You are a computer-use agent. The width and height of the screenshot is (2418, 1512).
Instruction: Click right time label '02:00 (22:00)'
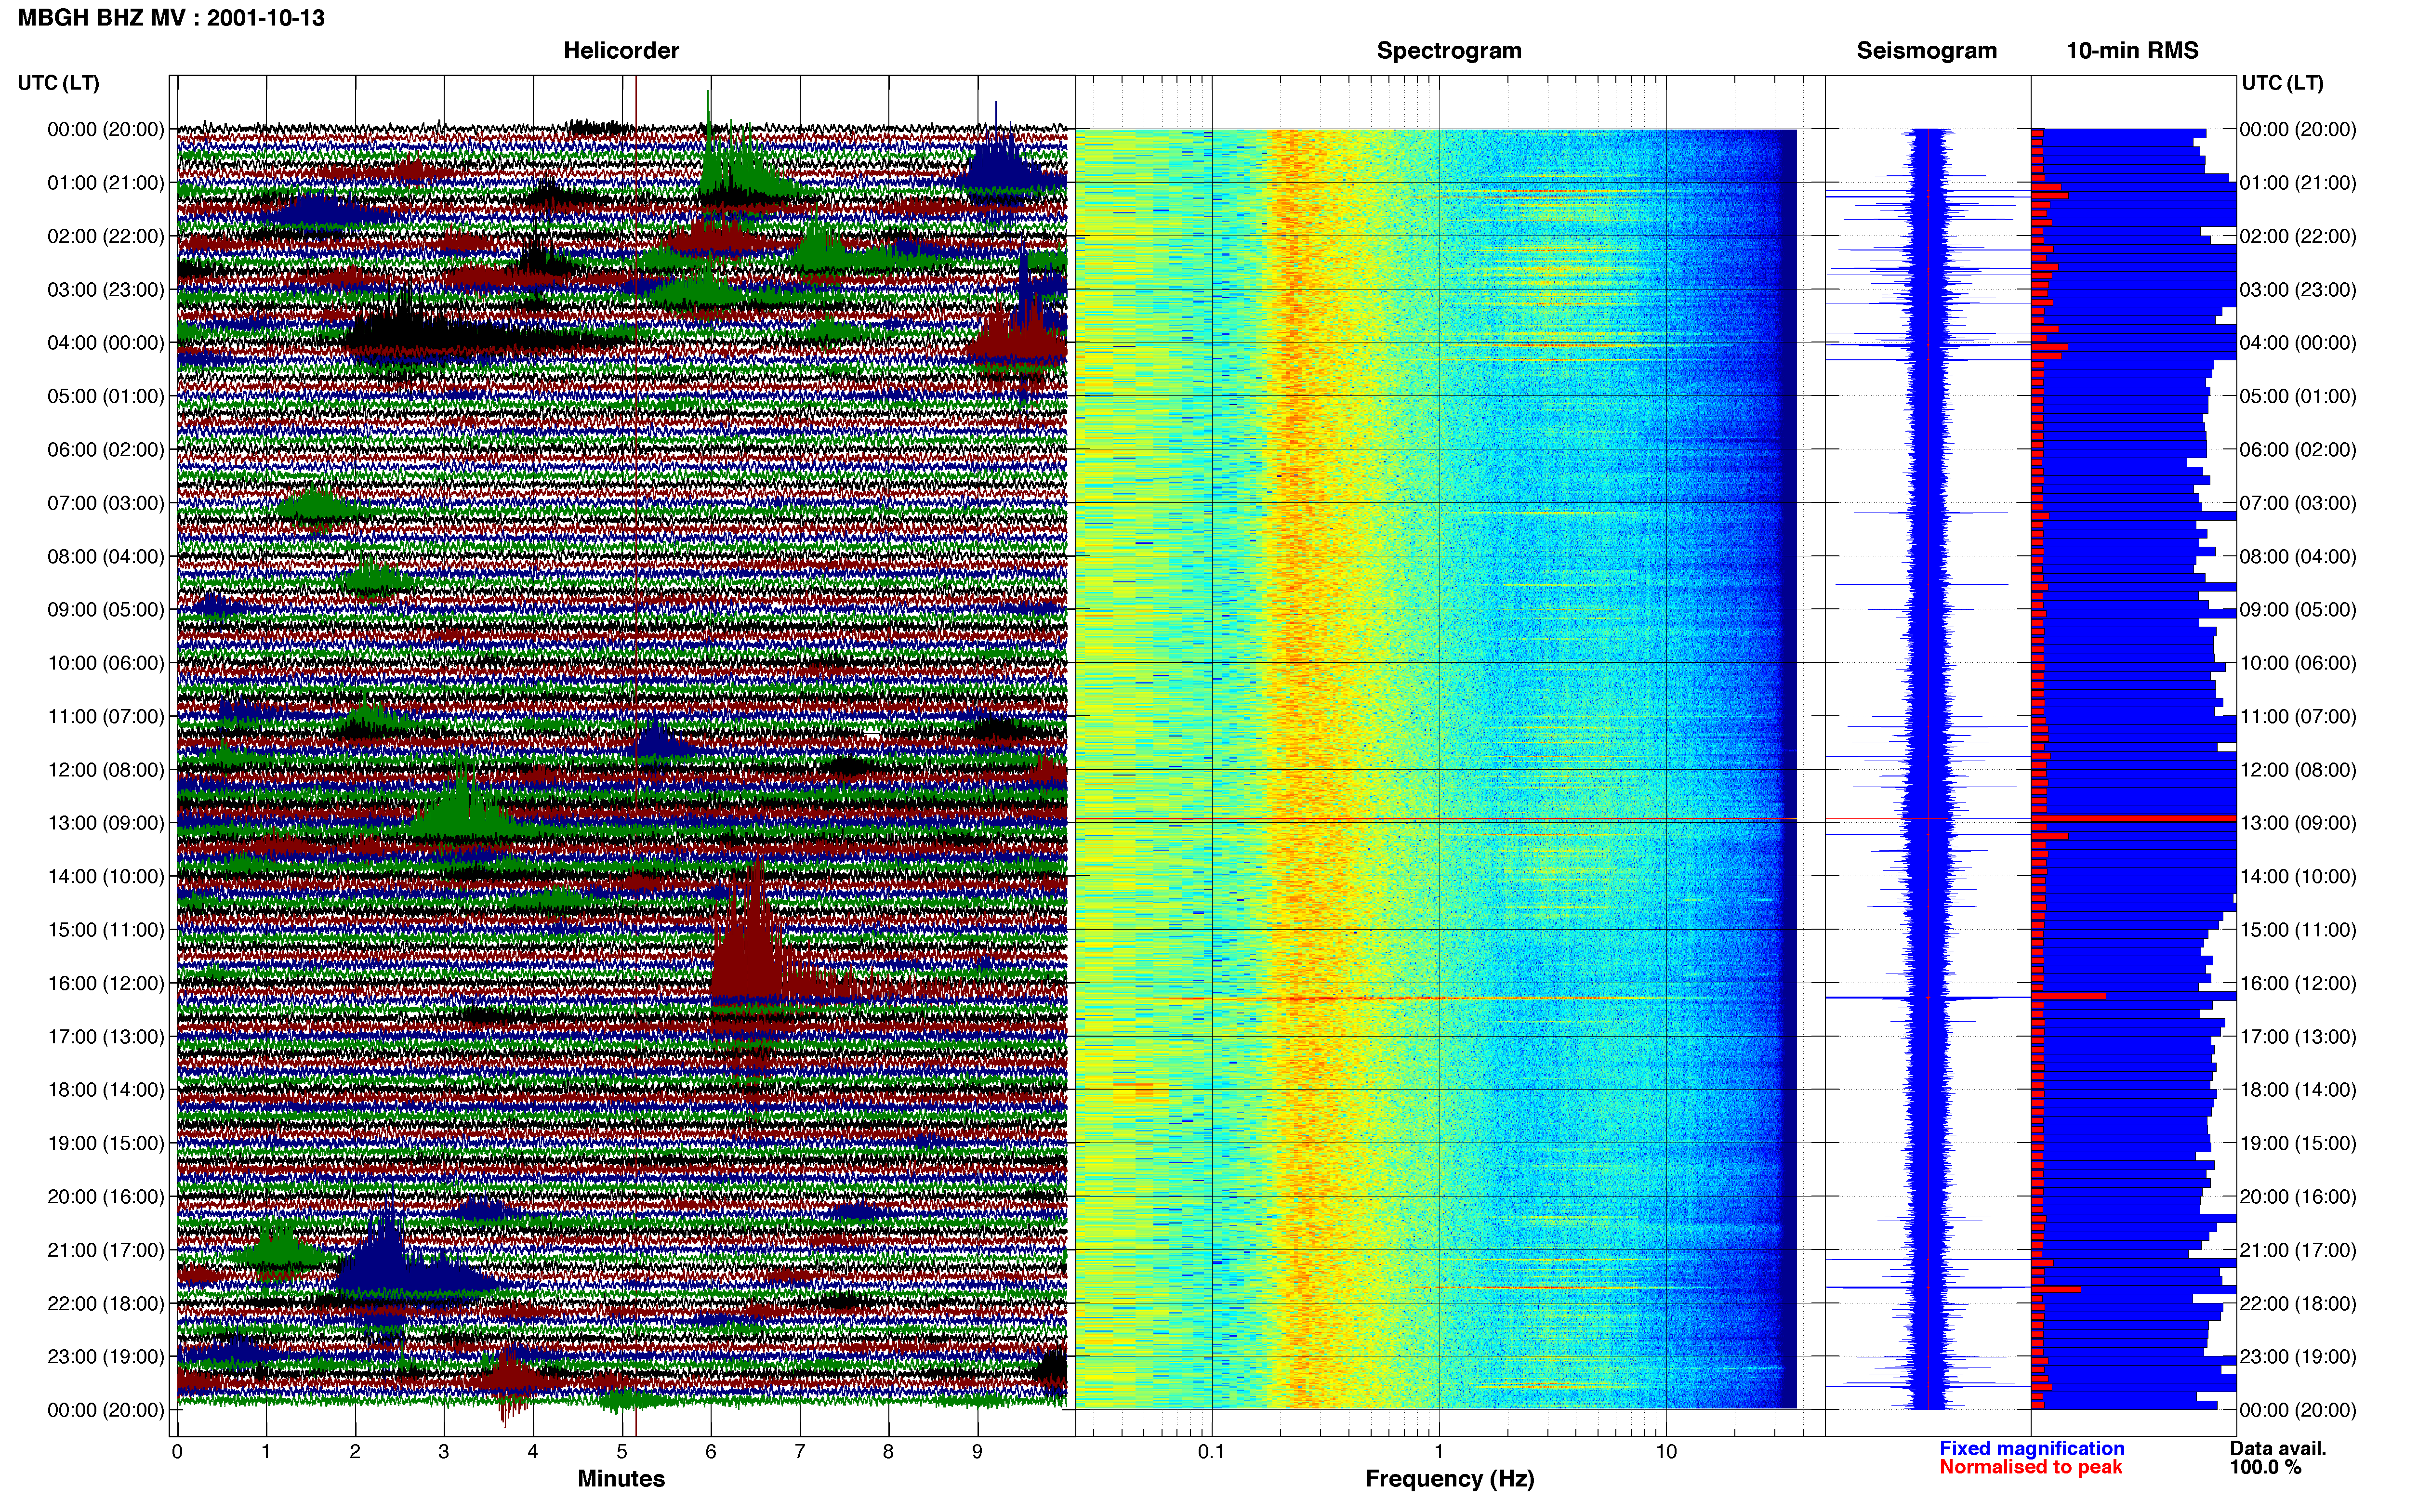point(2297,236)
